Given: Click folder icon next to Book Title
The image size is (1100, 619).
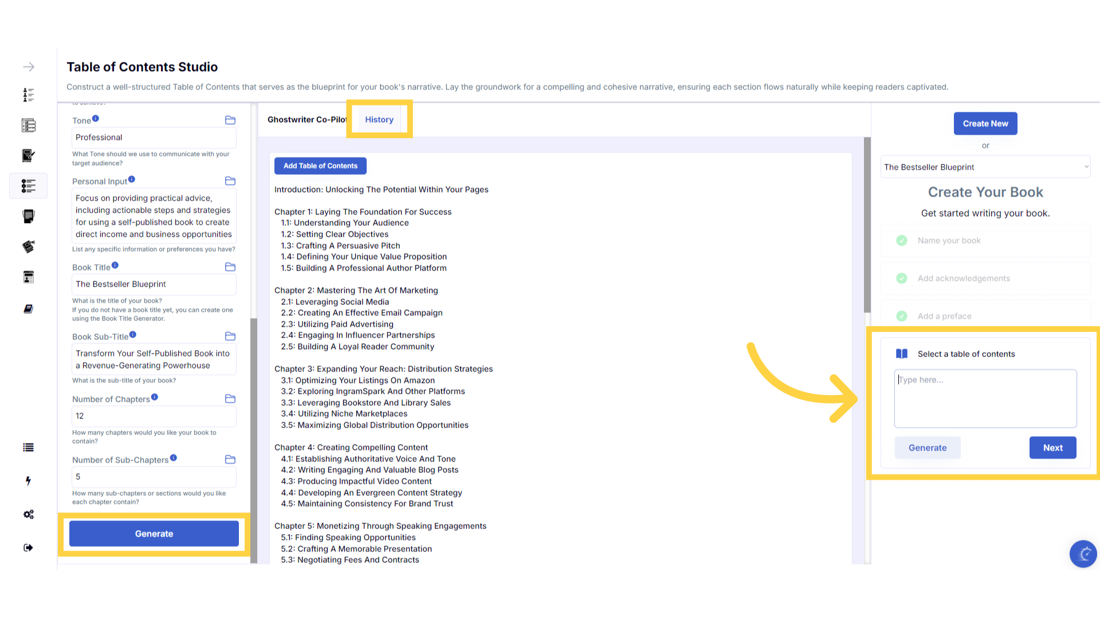Looking at the screenshot, I should click(x=230, y=267).
